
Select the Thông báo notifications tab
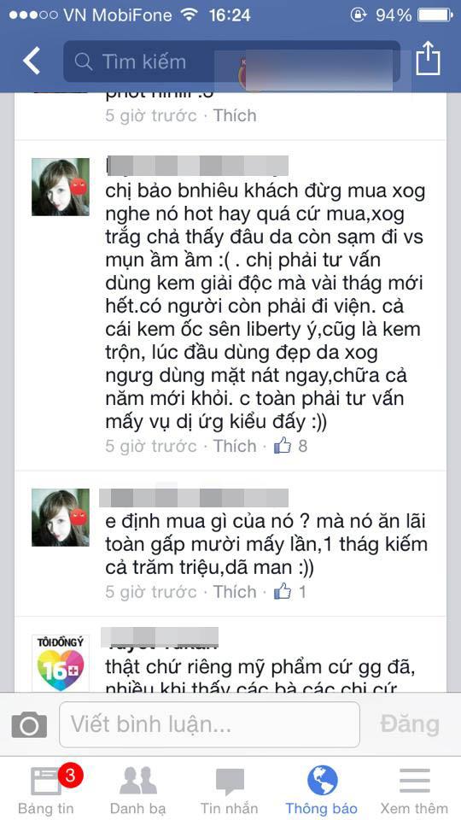click(x=322, y=788)
